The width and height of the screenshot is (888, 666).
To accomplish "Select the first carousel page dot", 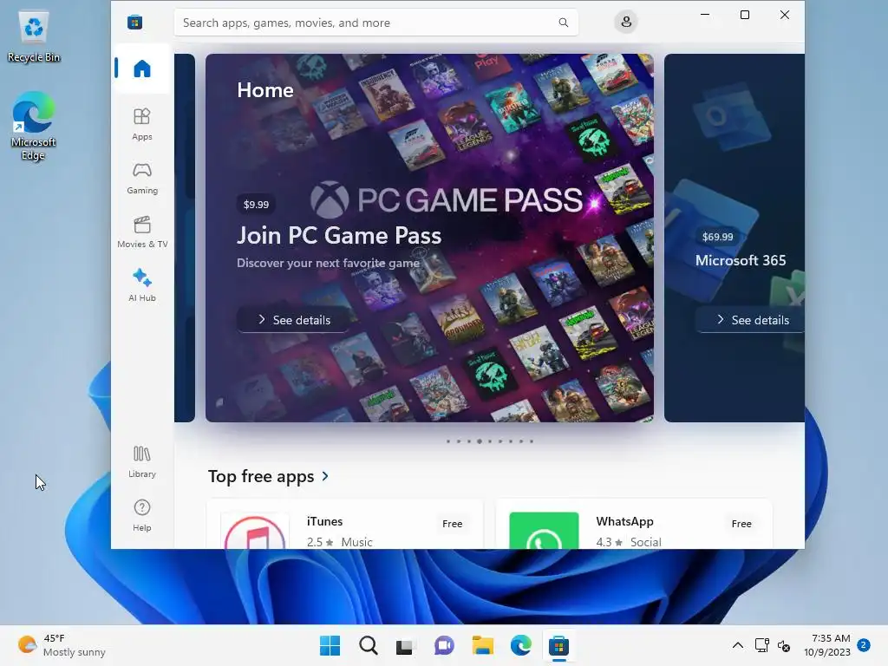I will [x=448, y=441].
